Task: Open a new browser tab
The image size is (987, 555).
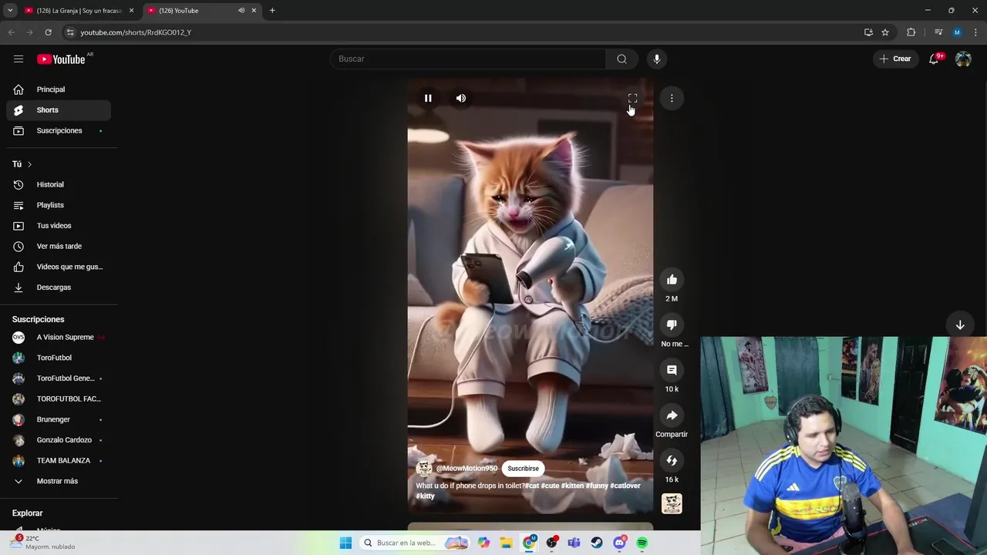Action: coord(272,11)
